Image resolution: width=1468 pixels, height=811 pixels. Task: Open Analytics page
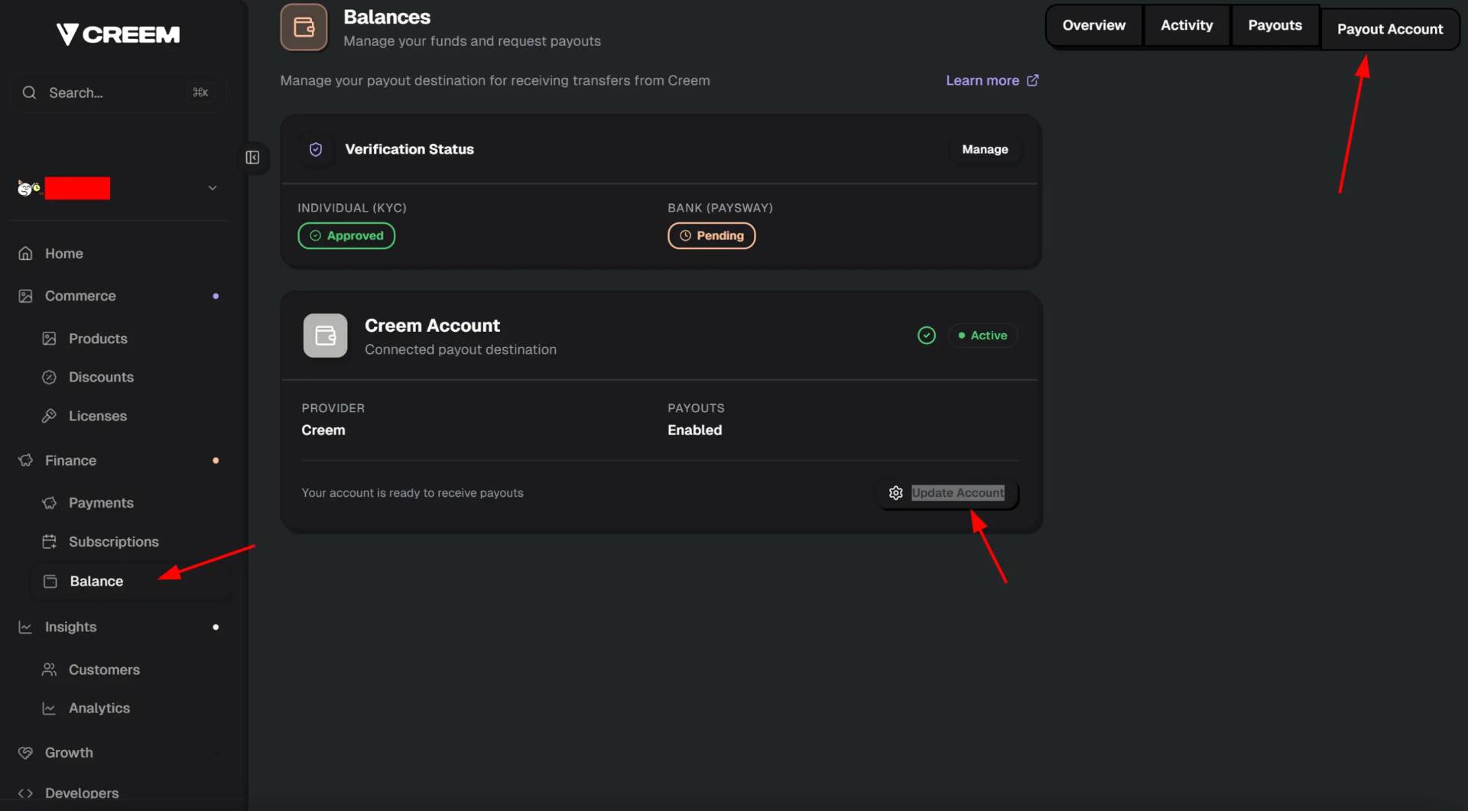pos(99,709)
